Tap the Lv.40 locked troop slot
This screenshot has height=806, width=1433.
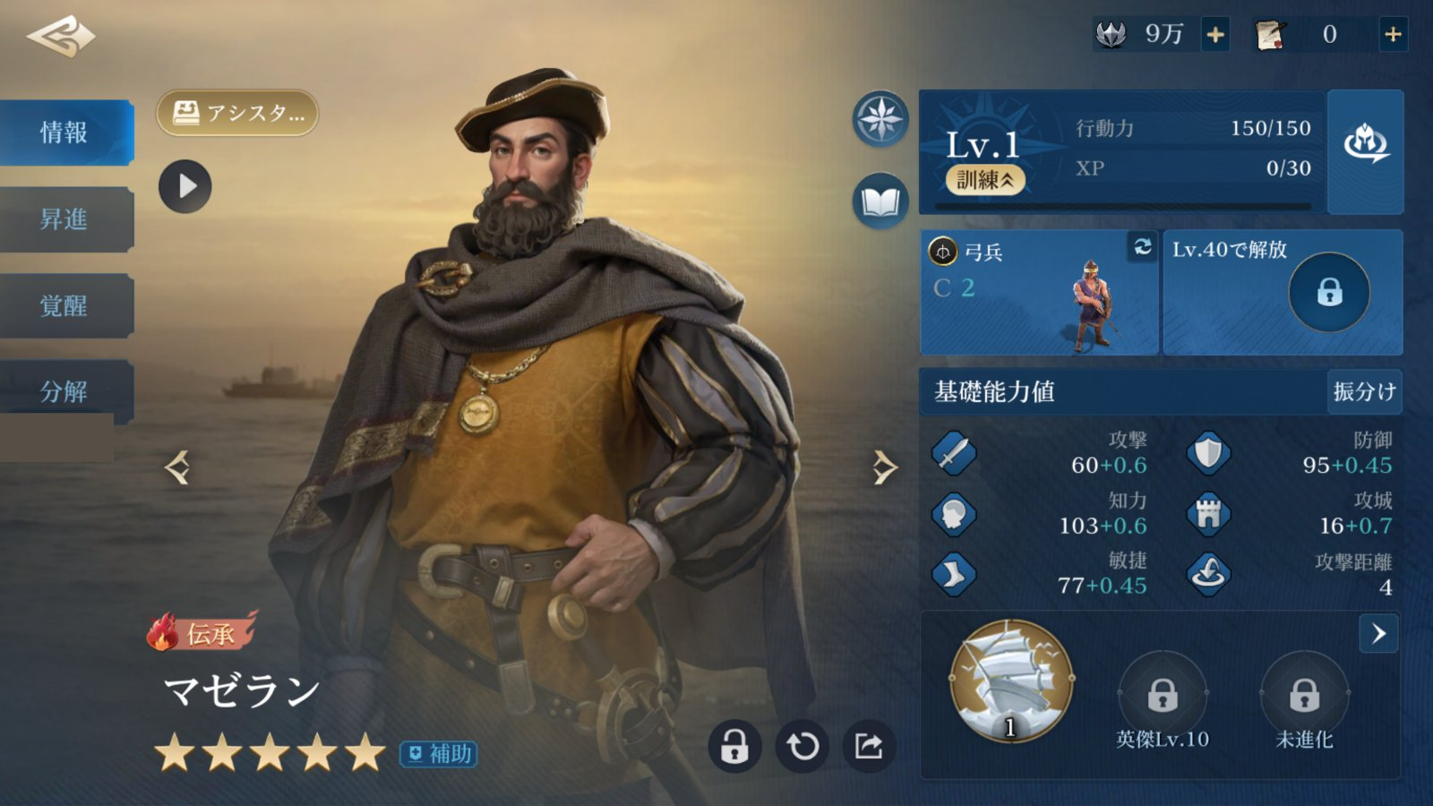(x=1283, y=292)
